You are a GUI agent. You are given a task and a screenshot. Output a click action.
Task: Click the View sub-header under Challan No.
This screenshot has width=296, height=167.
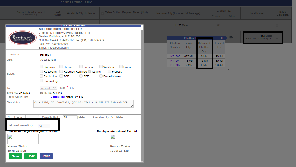click(x=232, y=17)
